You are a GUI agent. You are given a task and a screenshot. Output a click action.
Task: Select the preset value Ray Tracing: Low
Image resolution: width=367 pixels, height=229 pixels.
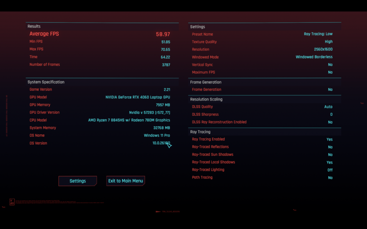(x=318, y=34)
